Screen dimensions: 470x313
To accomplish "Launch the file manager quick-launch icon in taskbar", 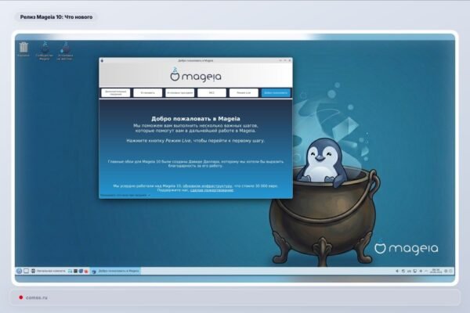I will [70, 271].
